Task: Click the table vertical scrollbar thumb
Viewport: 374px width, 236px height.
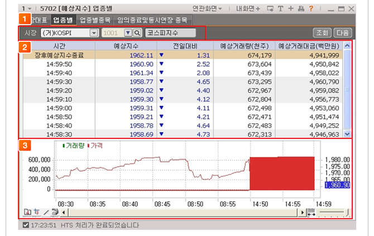Action: point(347,89)
